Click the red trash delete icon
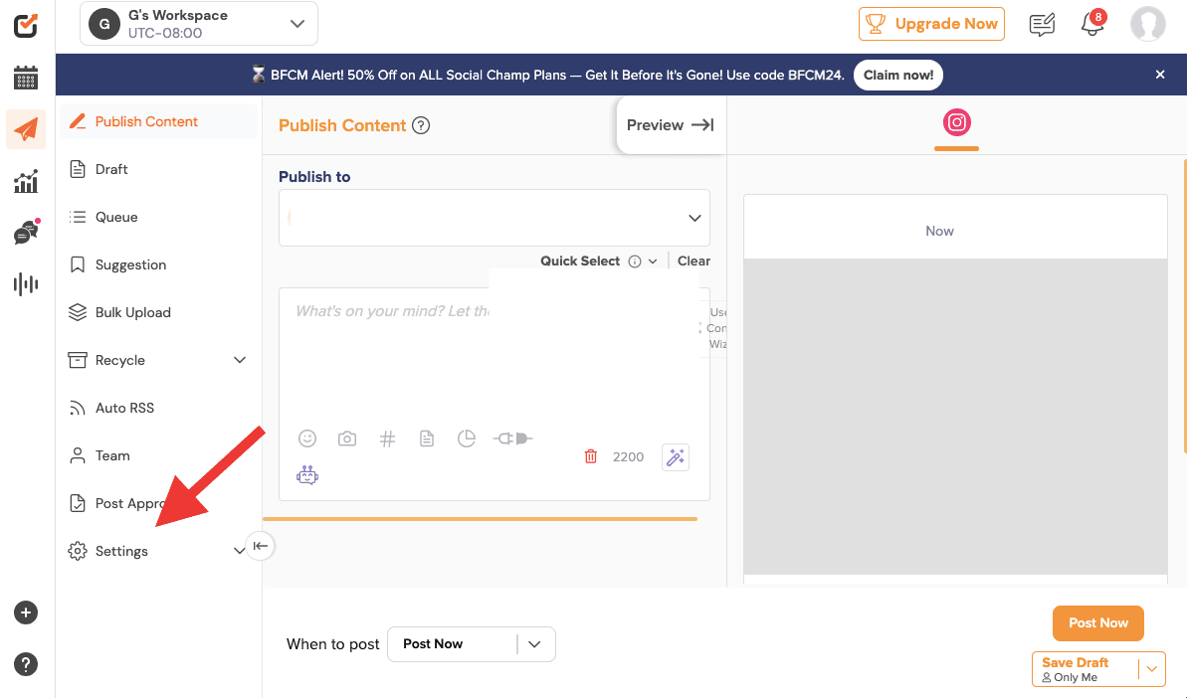The height and width of the screenshot is (698, 1187). click(x=591, y=456)
